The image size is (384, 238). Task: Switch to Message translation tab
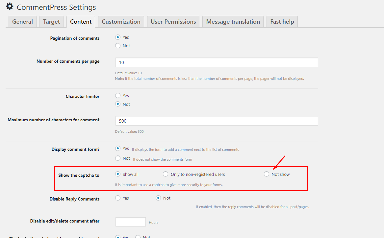point(233,22)
